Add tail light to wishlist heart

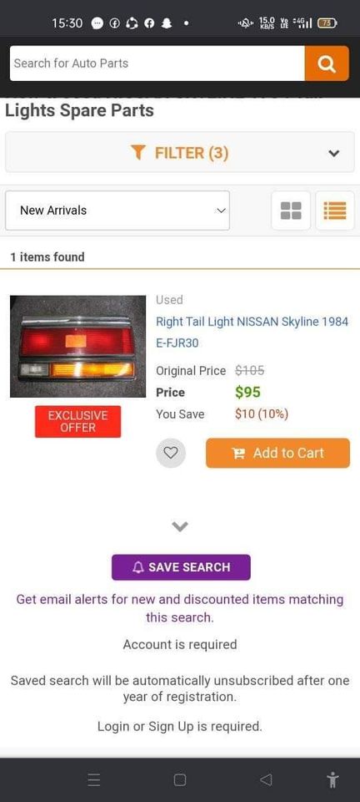click(171, 453)
